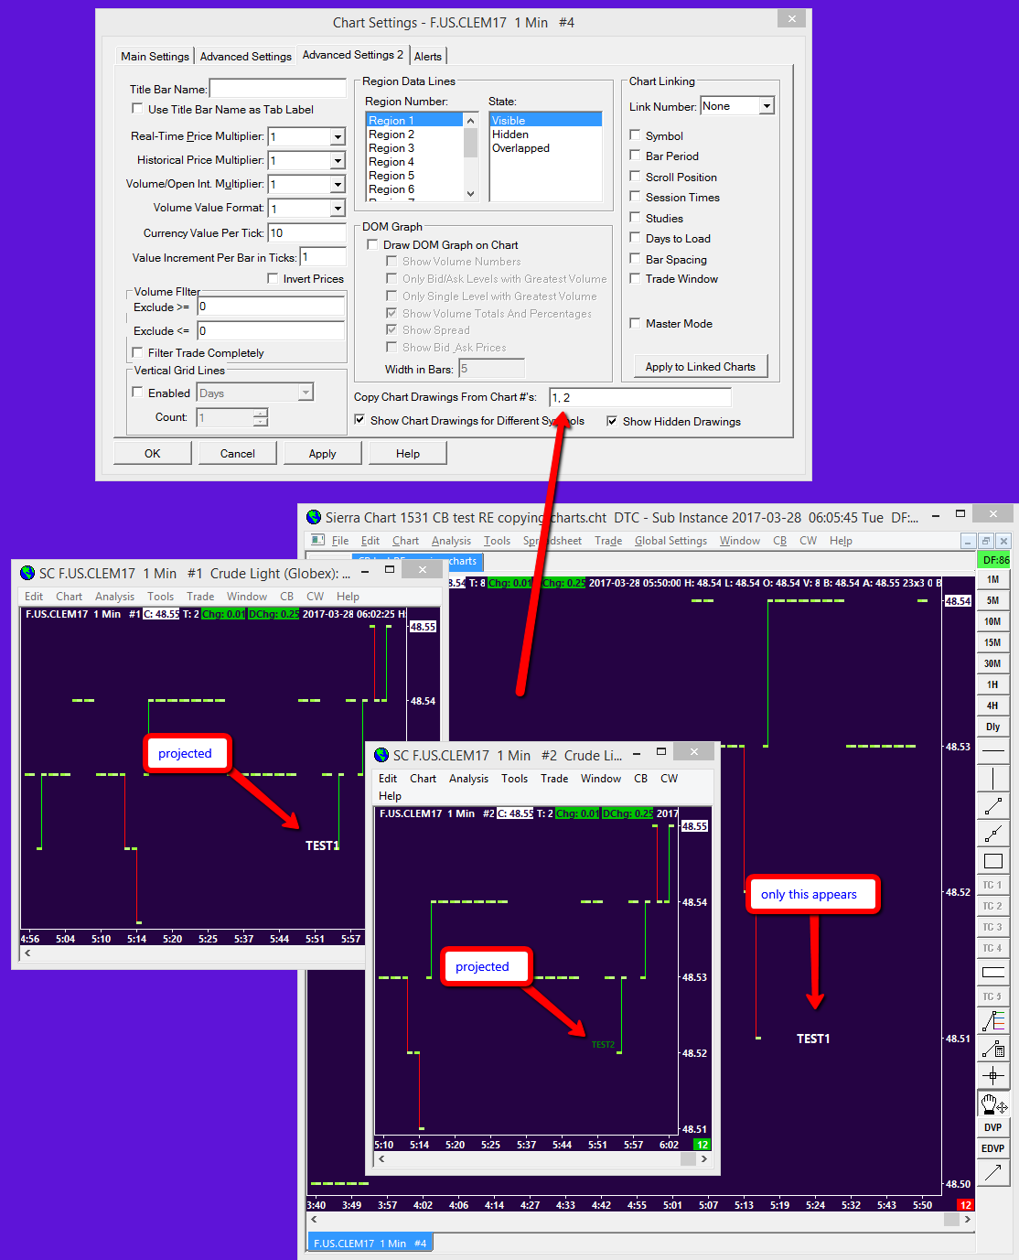This screenshot has width=1019, height=1260.
Task: Switch to the Alerts tab
Action: (428, 56)
